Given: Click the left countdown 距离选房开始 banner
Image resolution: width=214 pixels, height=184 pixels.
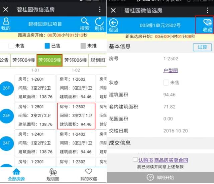Looking at the screenshot, I should click(53, 35).
